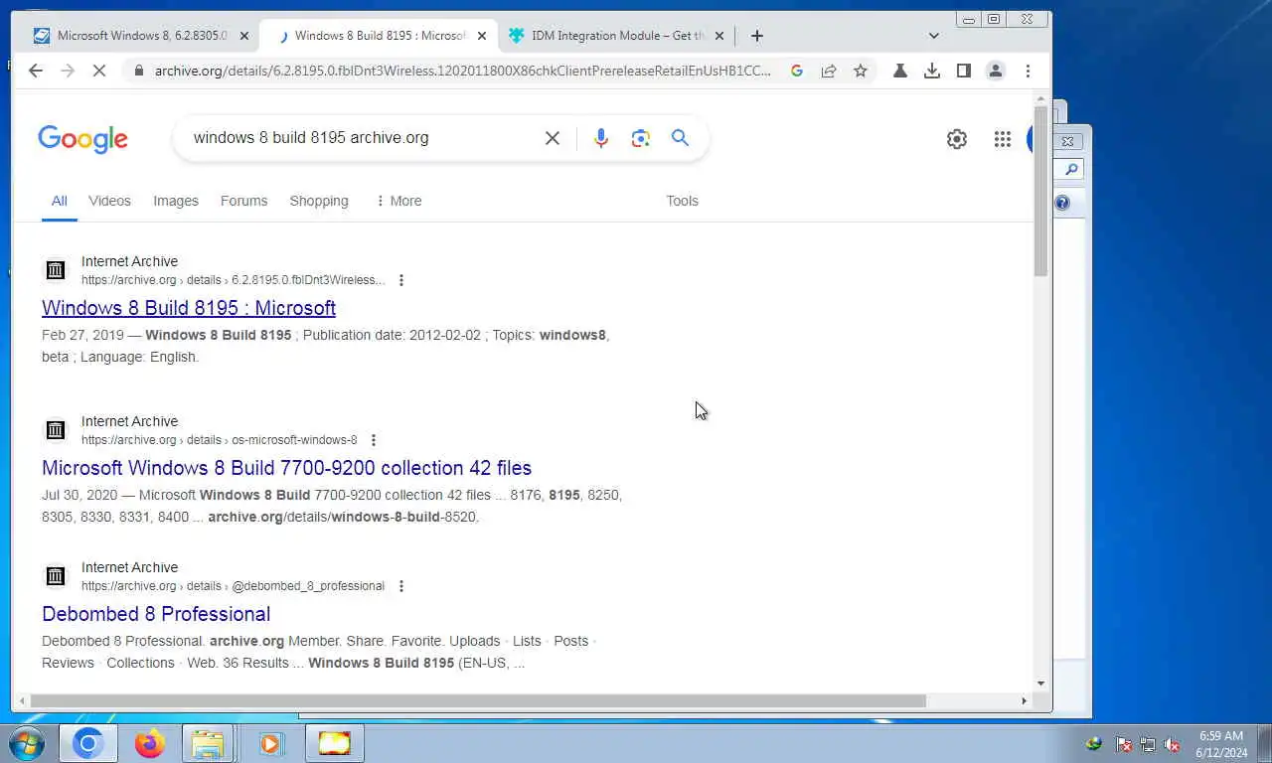Open the pinned picture app on taskbar
This screenshot has width=1272, height=763.
[334, 743]
